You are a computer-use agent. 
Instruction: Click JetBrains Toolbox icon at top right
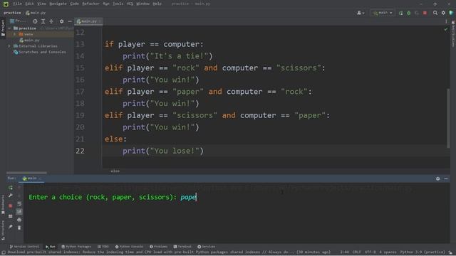tap(451, 13)
